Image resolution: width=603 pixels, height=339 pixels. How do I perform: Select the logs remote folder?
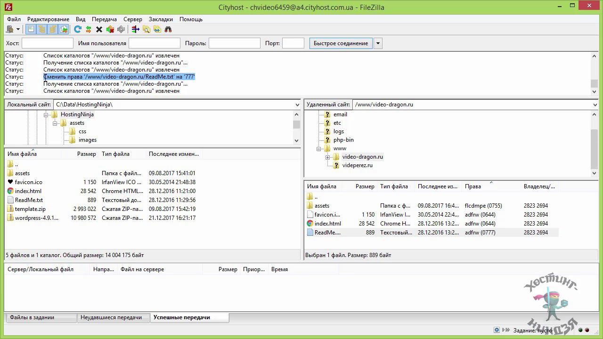(x=339, y=131)
